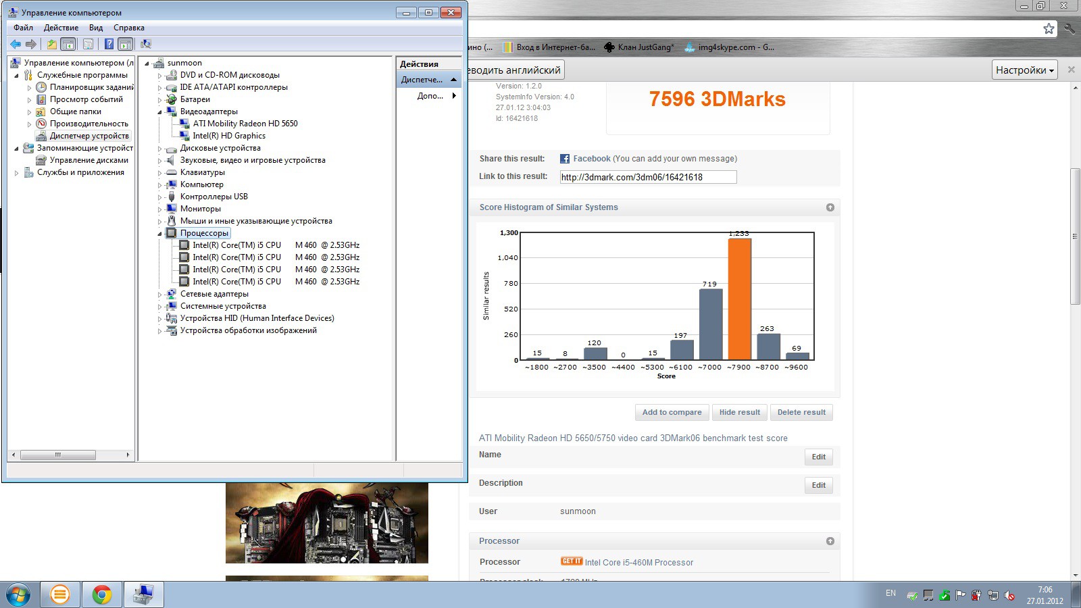Open the Справка menu
The height and width of the screenshot is (608, 1081).
coord(129,28)
